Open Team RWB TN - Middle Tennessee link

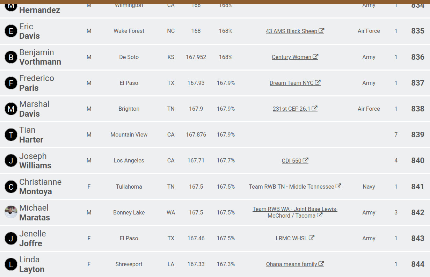pos(291,187)
